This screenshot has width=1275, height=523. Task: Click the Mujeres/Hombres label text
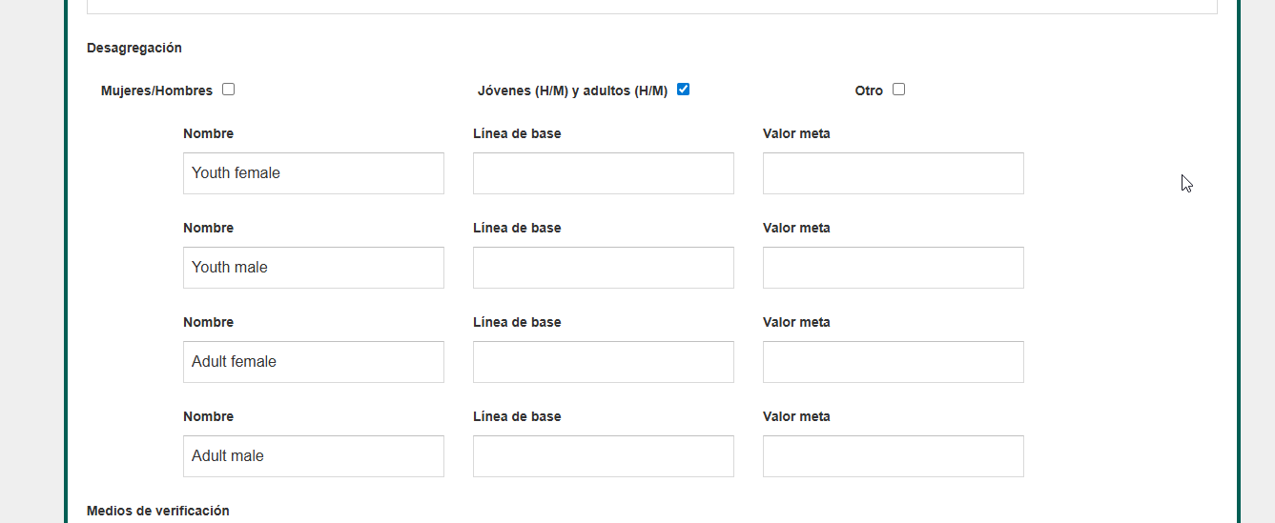pos(156,91)
